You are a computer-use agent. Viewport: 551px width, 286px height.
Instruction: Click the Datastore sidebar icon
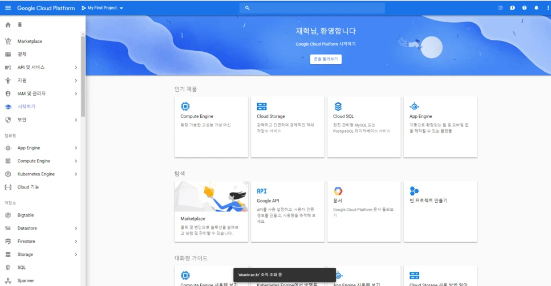[8, 228]
